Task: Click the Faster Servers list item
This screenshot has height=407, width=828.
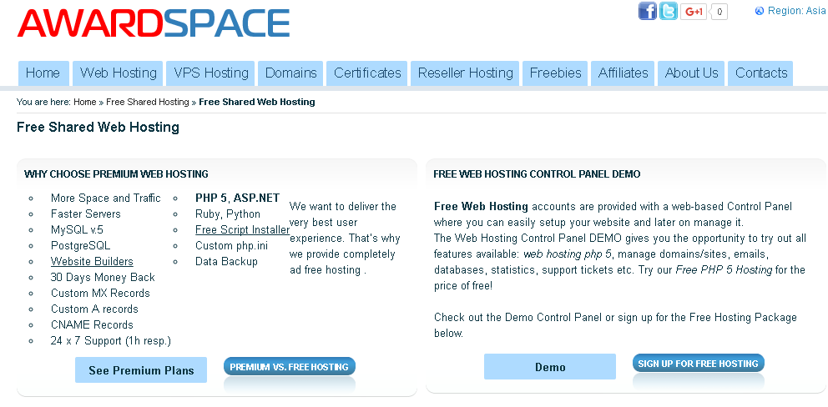Action: (85, 214)
